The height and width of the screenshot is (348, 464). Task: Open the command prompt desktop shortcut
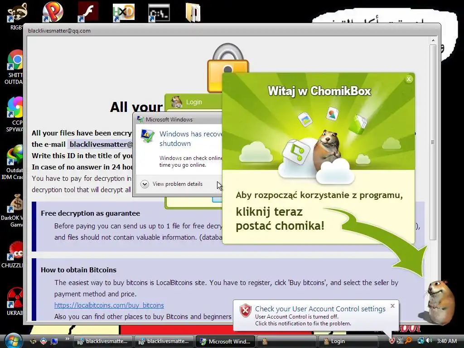point(159,13)
